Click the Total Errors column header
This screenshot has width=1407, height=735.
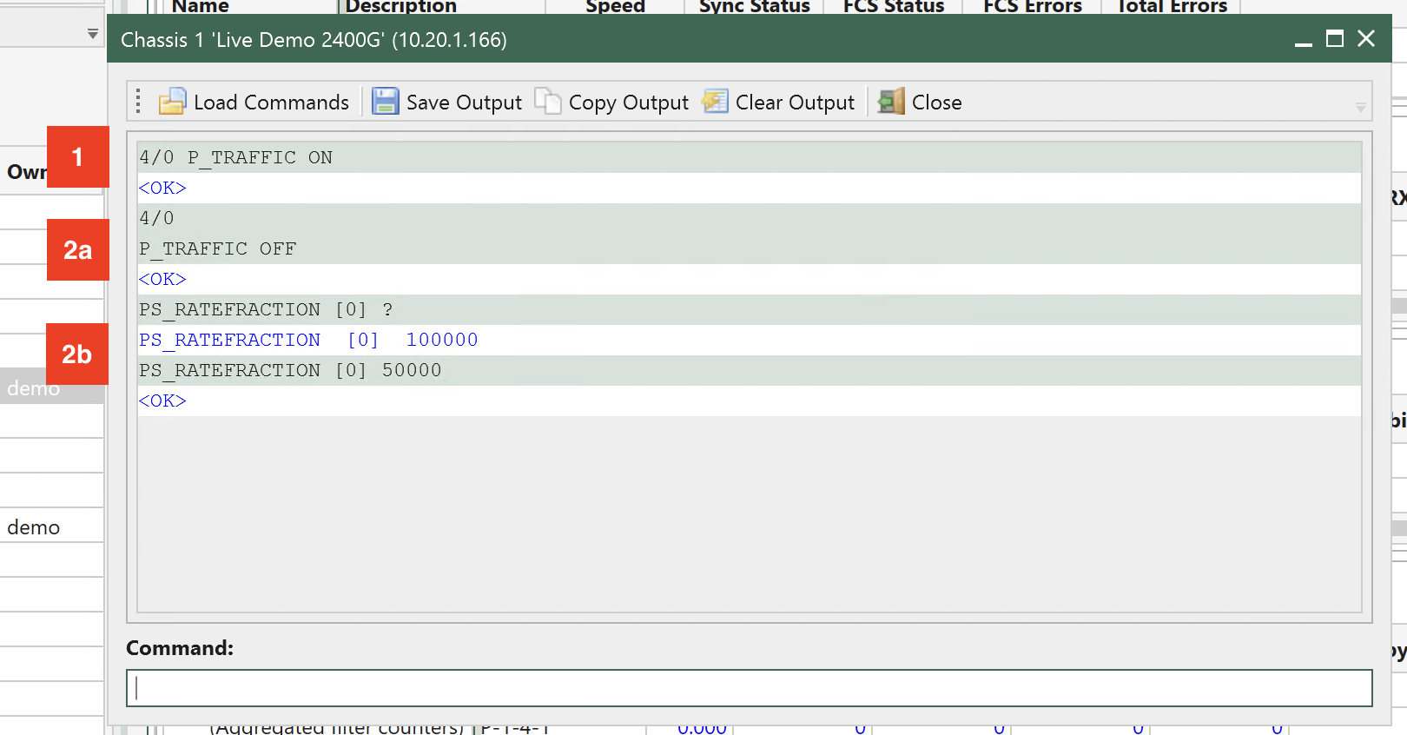(1171, 7)
